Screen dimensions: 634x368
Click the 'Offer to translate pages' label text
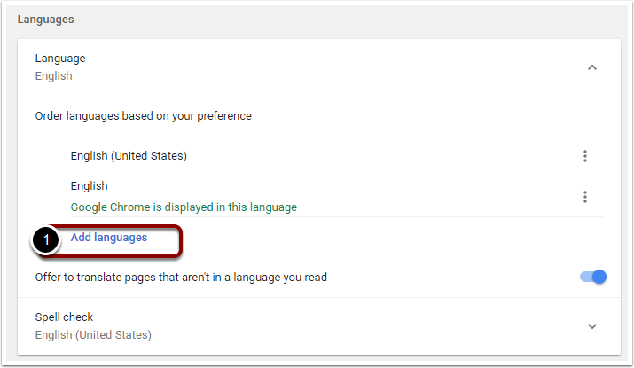[x=181, y=278]
